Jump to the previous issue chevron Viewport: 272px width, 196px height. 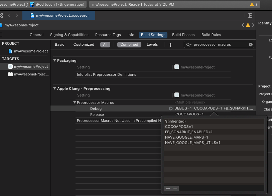tap(243, 25)
